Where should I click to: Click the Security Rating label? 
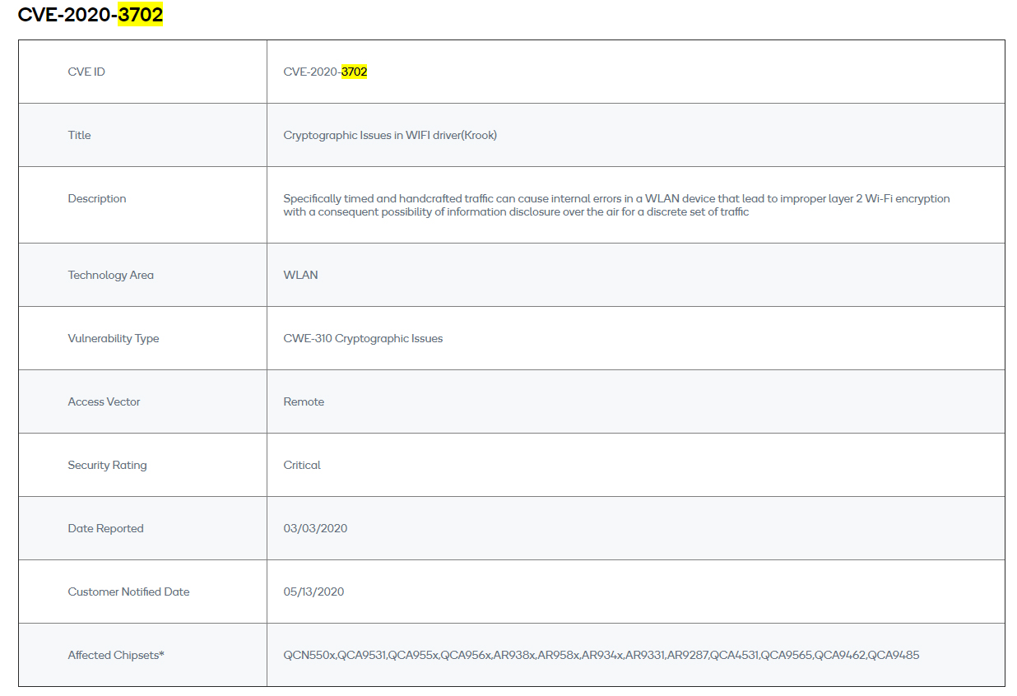[107, 465]
